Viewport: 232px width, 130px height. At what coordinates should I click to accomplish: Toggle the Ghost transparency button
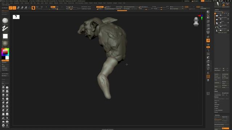tap(208, 77)
